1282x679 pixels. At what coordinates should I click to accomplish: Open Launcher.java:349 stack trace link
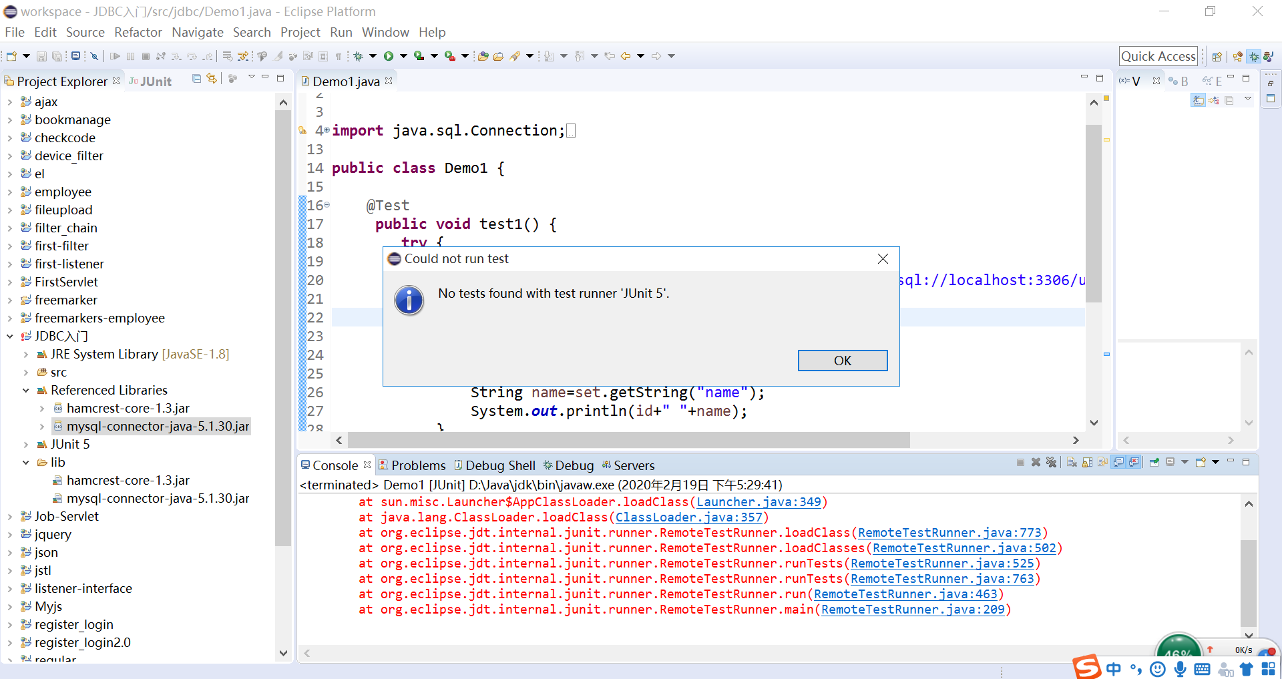point(759,502)
